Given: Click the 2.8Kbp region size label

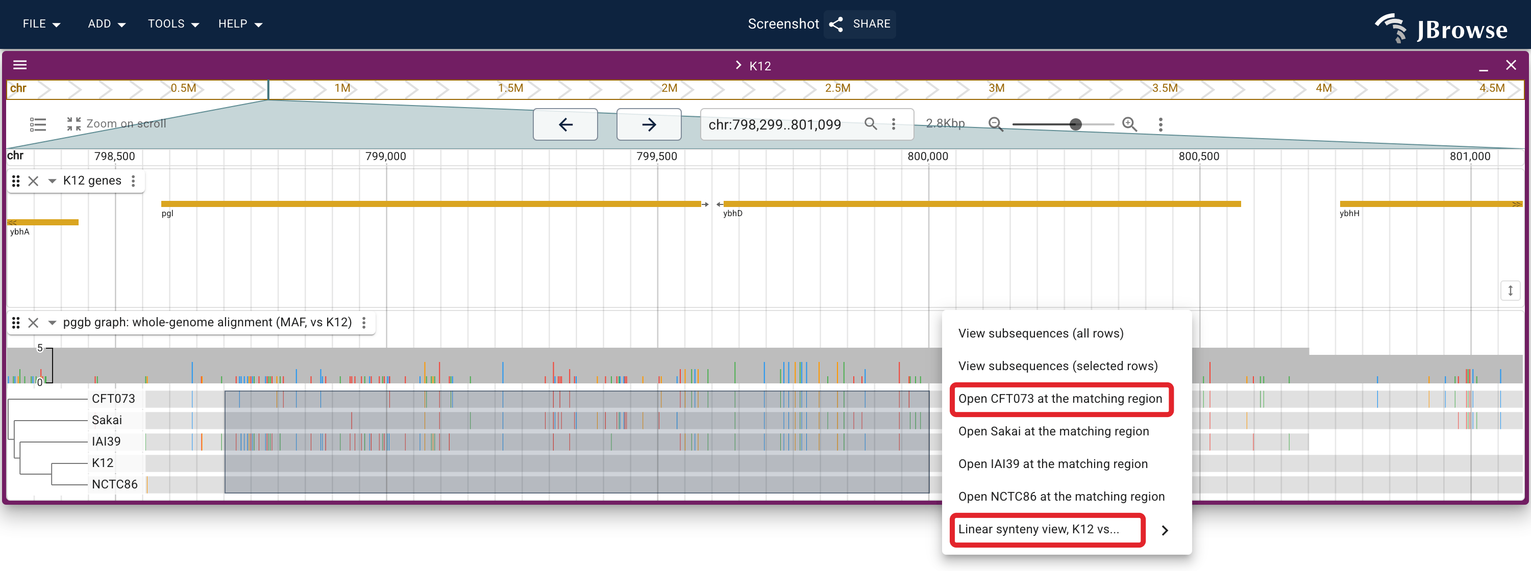Looking at the screenshot, I should coord(945,123).
